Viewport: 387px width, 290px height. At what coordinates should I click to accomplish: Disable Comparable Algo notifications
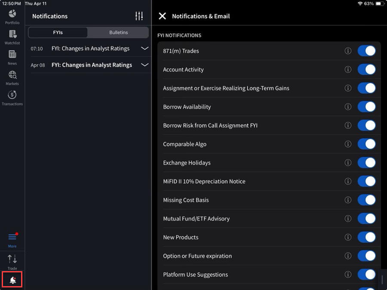click(366, 144)
